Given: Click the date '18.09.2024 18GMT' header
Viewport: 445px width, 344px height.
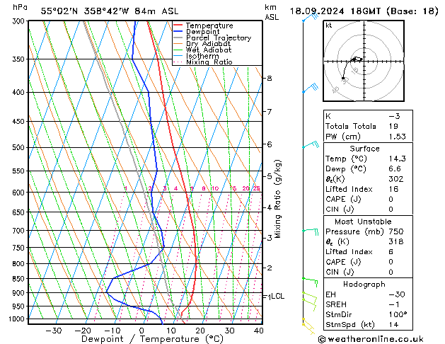Looking at the screenshot, I should point(335,11).
